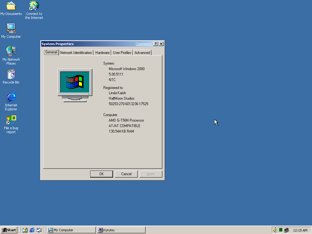Click the Windows logo monitor image

click(x=75, y=86)
